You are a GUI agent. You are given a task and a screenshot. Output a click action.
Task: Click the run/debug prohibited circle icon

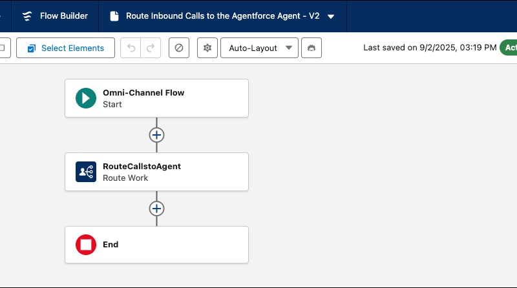(179, 48)
